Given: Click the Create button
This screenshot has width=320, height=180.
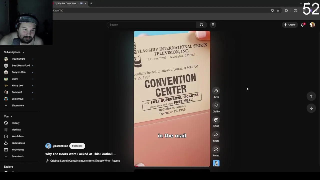Looking at the screenshot, I should click(x=289, y=25).
